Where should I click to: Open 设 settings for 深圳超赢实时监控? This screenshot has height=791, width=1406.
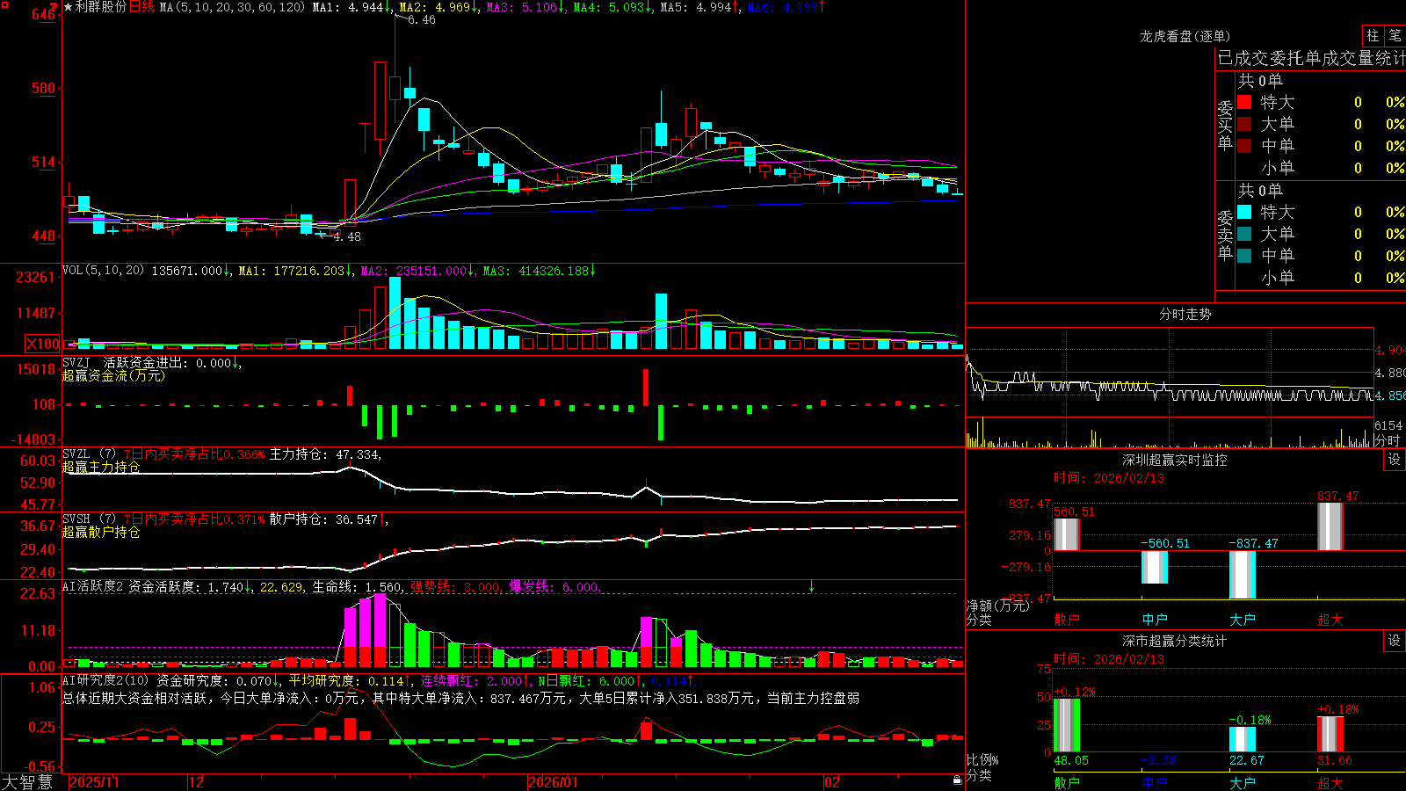tap(1395, 460)
